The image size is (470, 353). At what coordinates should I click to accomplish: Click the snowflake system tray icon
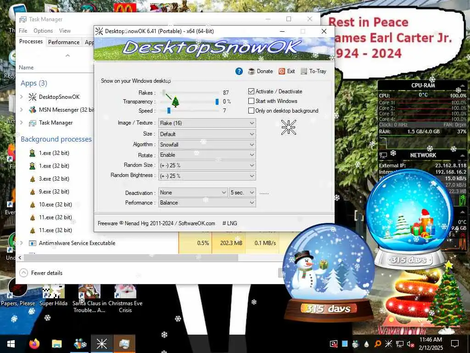tap(388, 344)
